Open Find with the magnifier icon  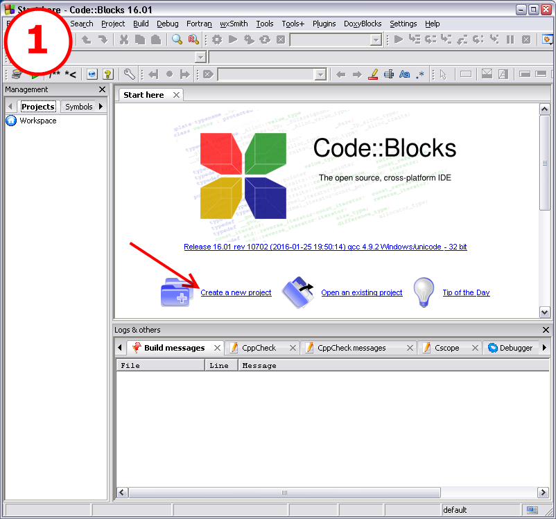click(177, 39)
